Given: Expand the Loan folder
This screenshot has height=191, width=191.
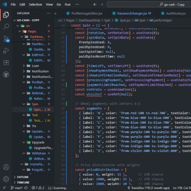Looking at the screenshot, I should [24, 66].
